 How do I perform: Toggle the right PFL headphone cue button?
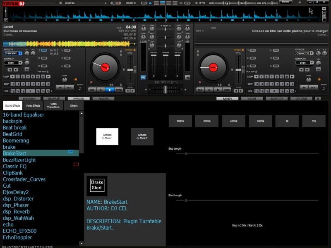pos(187,77)
